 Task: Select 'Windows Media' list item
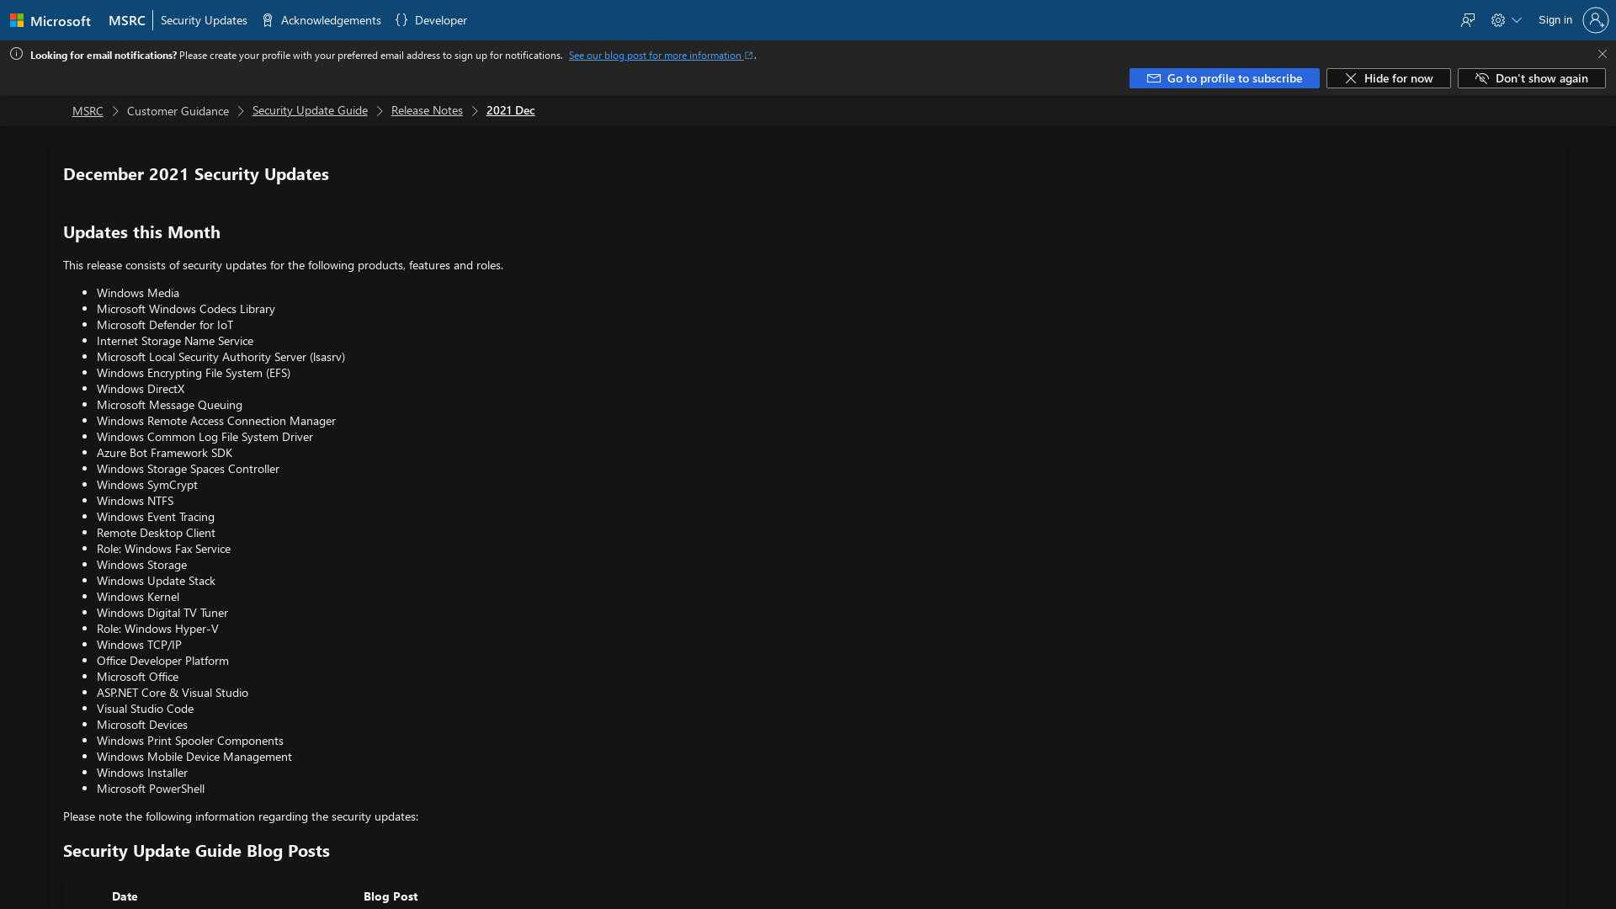coord(138,293)
